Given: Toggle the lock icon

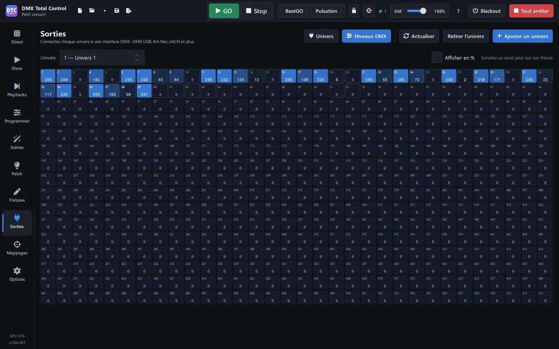Looking at the screenshot, I should [354, 11].
